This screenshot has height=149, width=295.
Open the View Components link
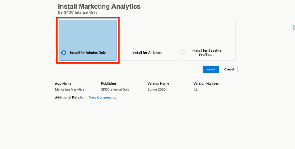(x=103, y=98)
